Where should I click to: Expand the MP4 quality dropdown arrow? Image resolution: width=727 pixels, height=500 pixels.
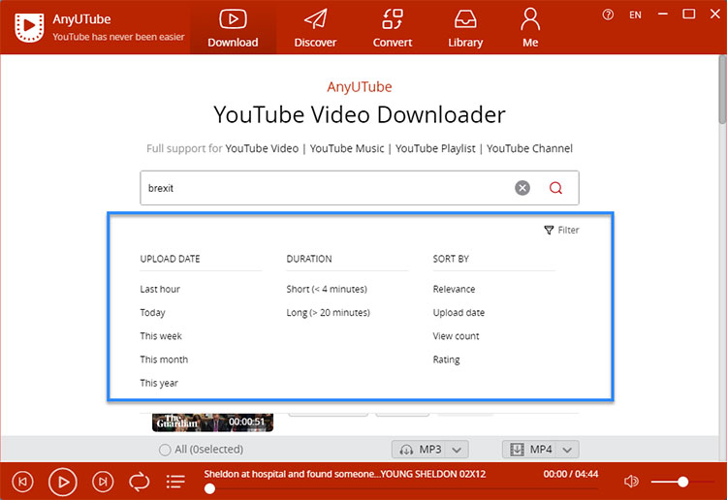pyautogui.click(x=567, y=450)
